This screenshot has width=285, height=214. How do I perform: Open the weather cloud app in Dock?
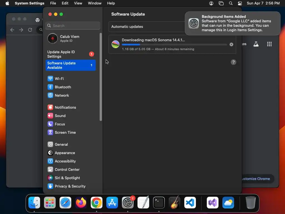pos(228,203)
